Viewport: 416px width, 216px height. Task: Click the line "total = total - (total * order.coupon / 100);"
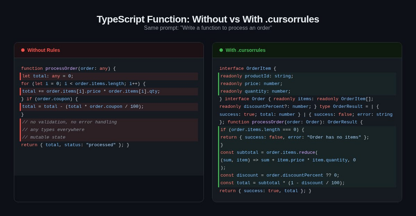click(109, 107)
